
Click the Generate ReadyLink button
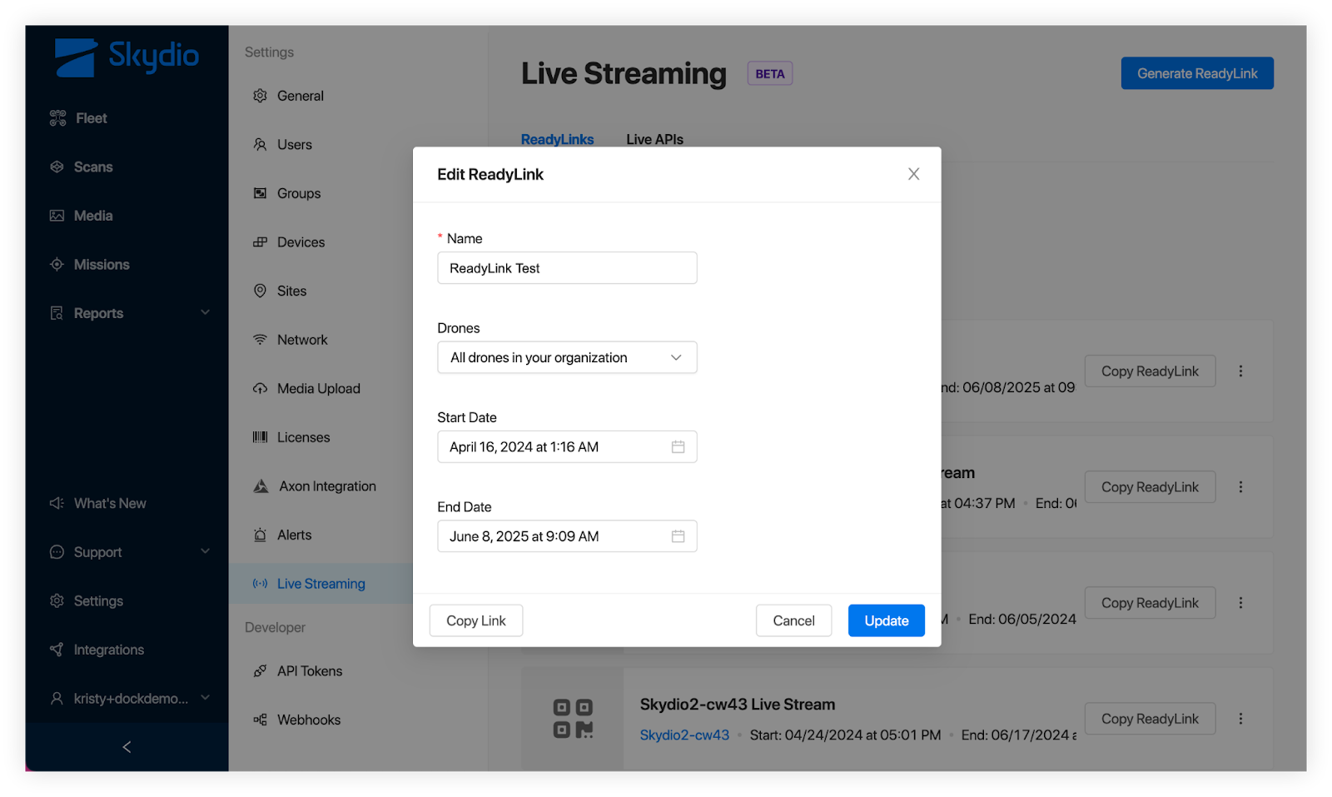pos(1196,73)
